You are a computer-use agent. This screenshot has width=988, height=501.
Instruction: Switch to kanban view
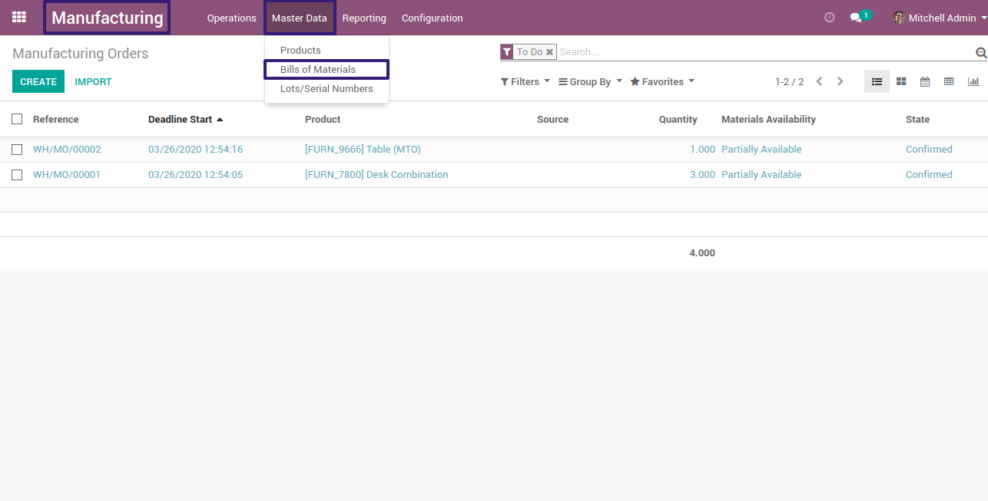[x=901, y=81]
